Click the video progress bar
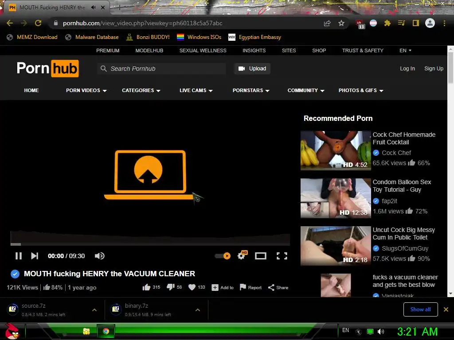The width and height of the screenshot is (454, 340). tap(150, 244)
